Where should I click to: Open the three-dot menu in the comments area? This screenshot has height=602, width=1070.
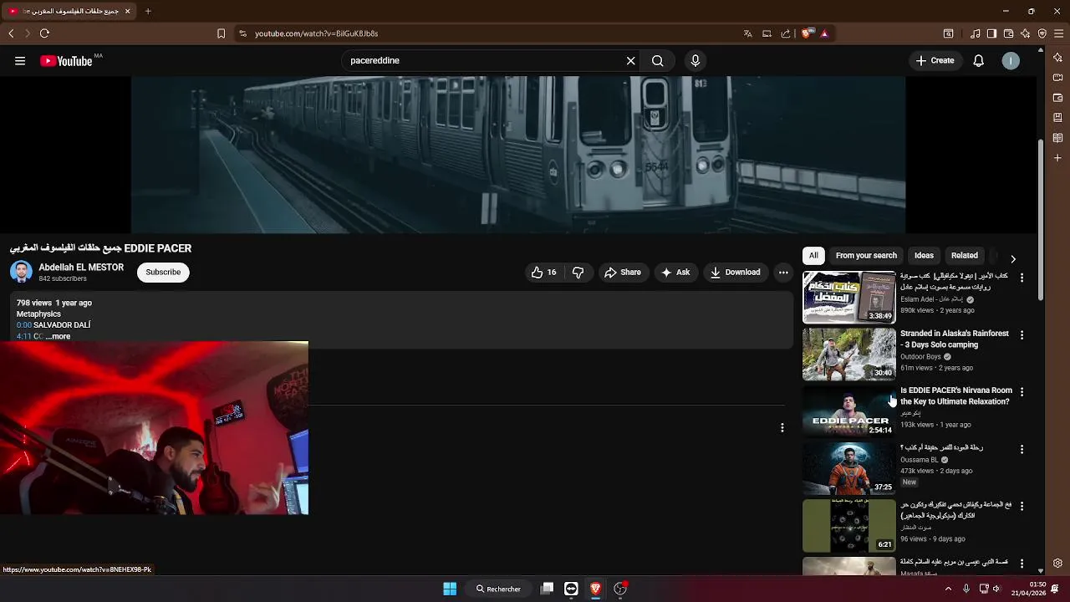coord(782,427)
